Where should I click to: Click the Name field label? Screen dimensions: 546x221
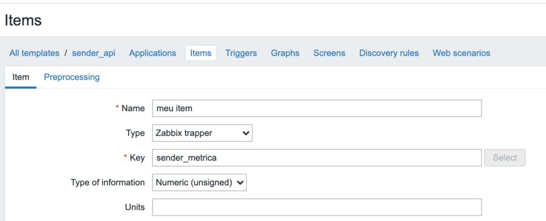coord(133,108)
